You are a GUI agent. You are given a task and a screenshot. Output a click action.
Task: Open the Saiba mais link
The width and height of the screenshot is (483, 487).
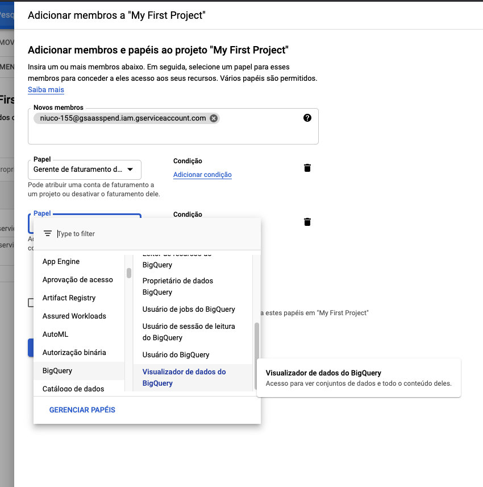pyautogui.click(x=46, y=90)
